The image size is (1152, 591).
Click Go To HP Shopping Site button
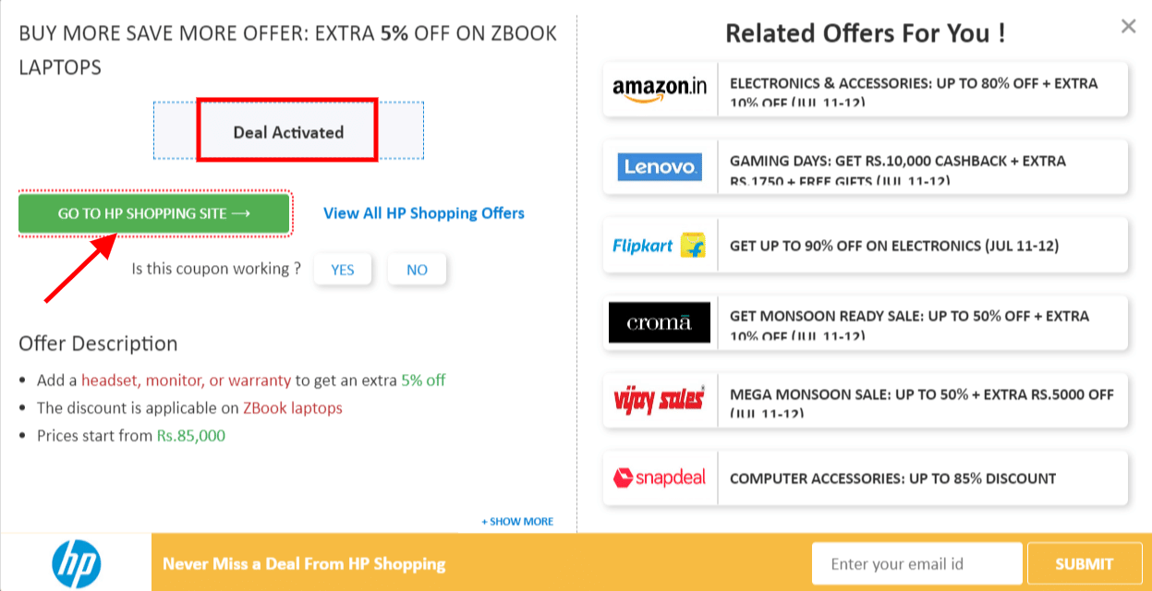pos(153,213)
